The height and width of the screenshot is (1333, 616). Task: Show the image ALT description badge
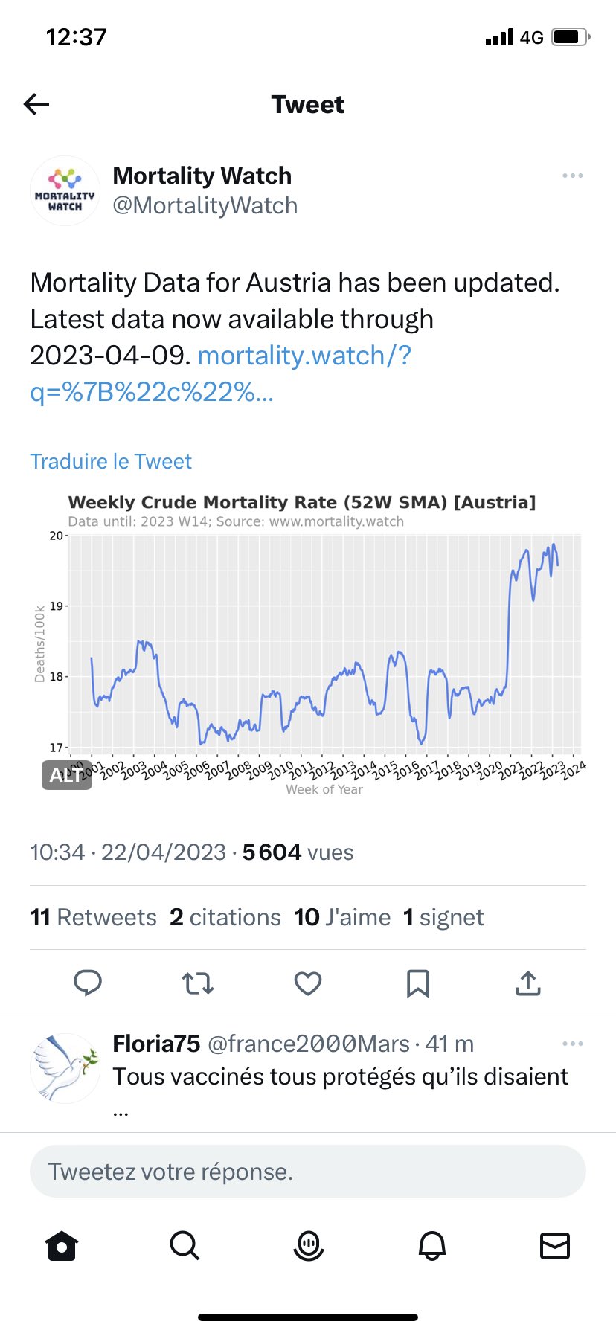(x=66, y=775)
